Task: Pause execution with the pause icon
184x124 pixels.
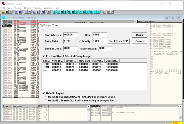Action: pyautogui.click(x=20, y=12)
